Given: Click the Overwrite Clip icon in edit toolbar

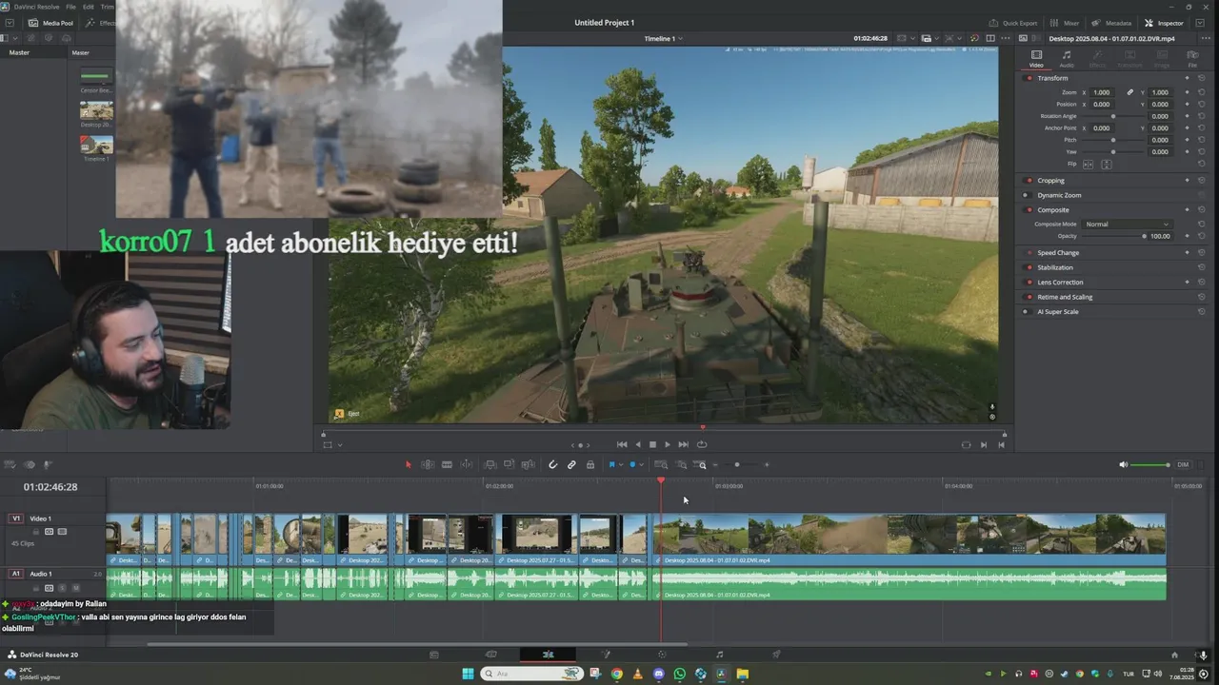Looking at the screenshot, I should coord(510,464).
